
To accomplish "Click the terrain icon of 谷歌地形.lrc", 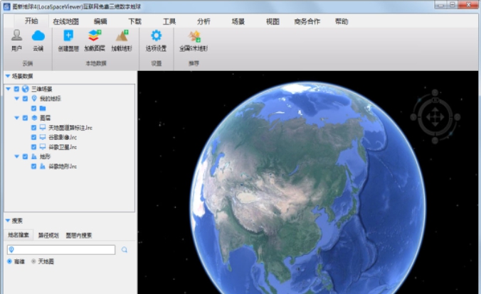I will point(43,166).
